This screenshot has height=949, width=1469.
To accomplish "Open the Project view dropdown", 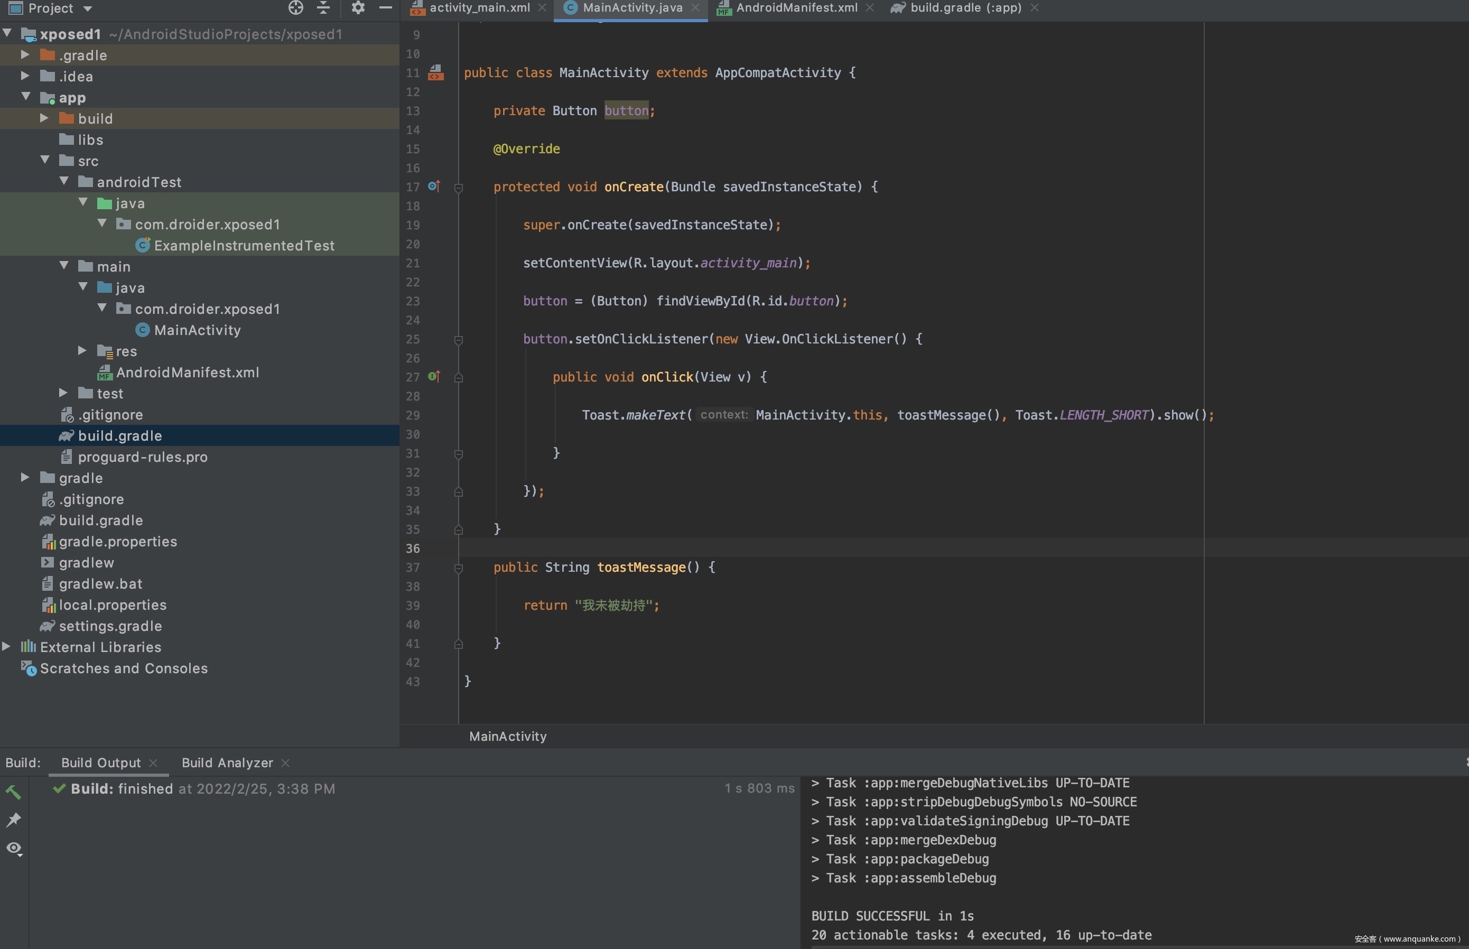I will coord(88,8).
